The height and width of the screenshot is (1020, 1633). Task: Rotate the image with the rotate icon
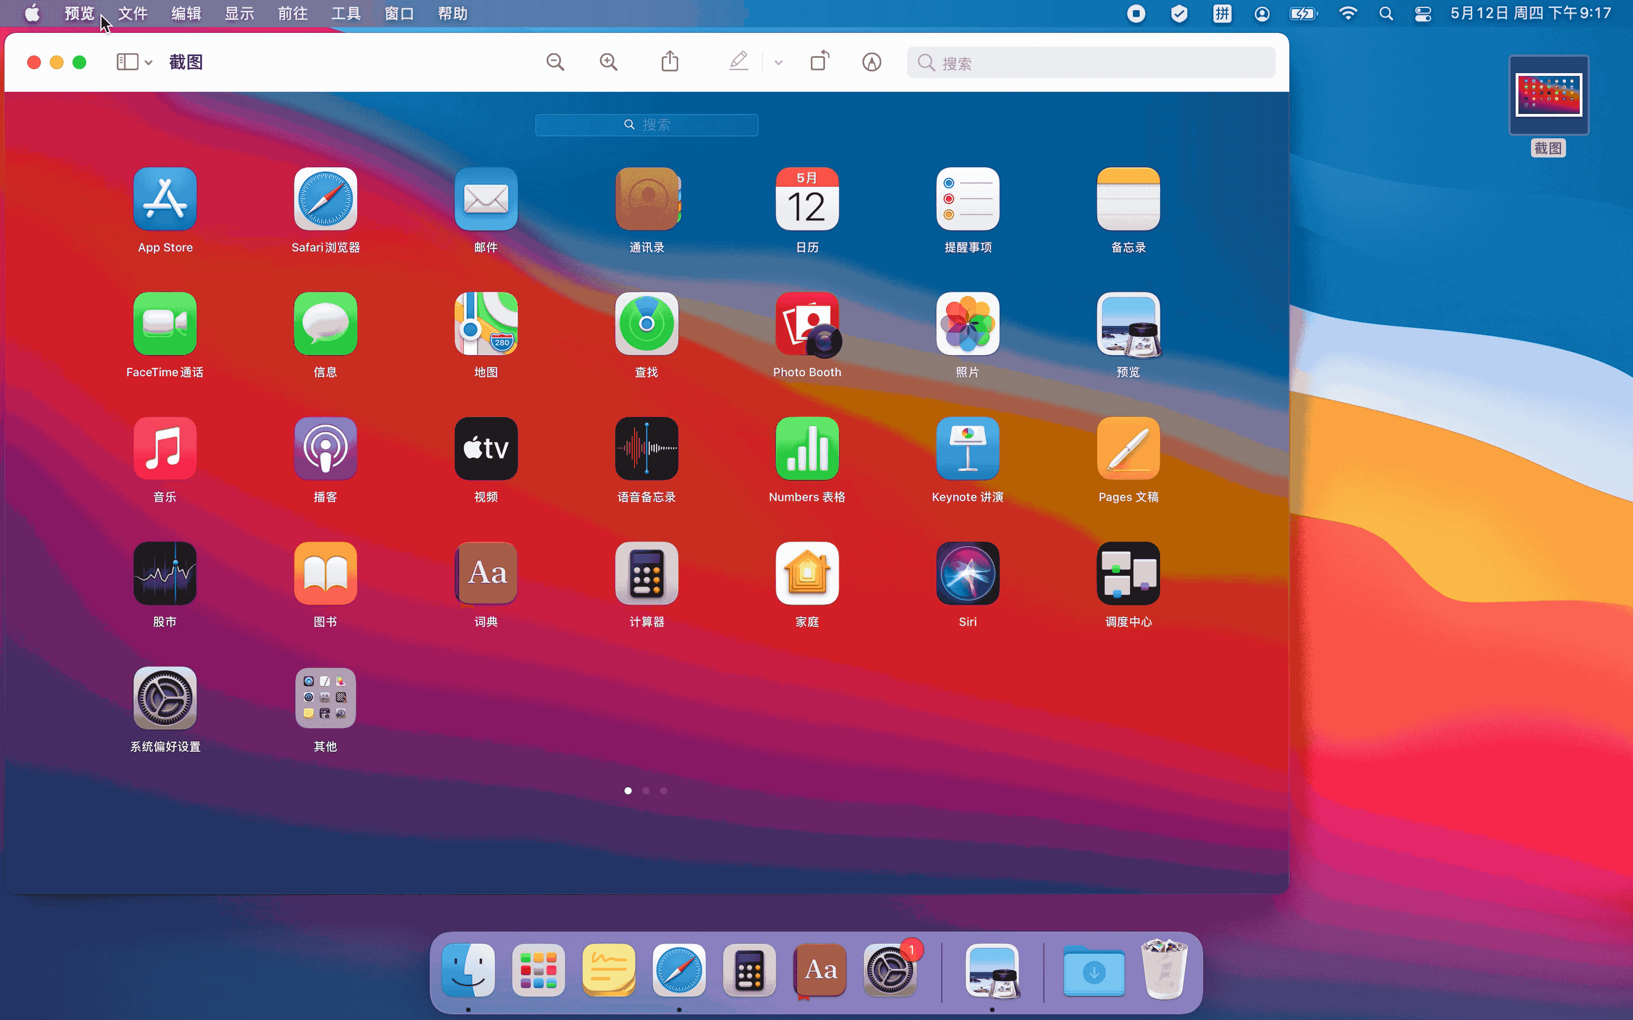[819, 61]
